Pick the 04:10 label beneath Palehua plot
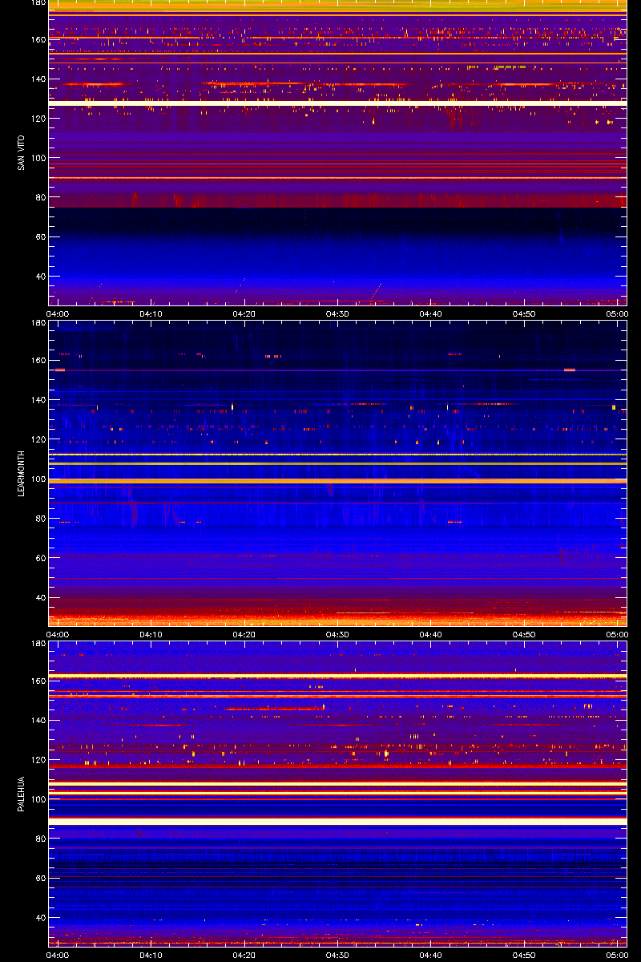641x962 pixels. (x=152, y=955)
